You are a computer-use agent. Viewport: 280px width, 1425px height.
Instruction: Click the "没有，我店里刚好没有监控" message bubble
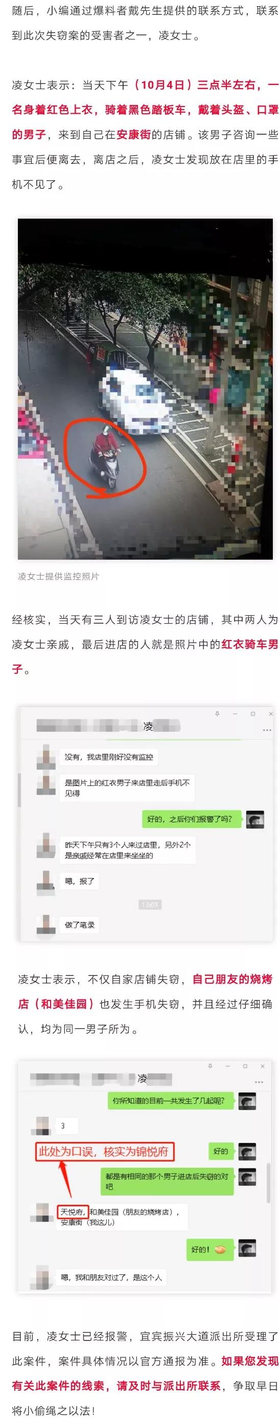click(109, 757)
